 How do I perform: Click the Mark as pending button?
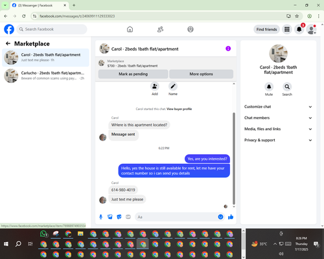click(133, 74)
